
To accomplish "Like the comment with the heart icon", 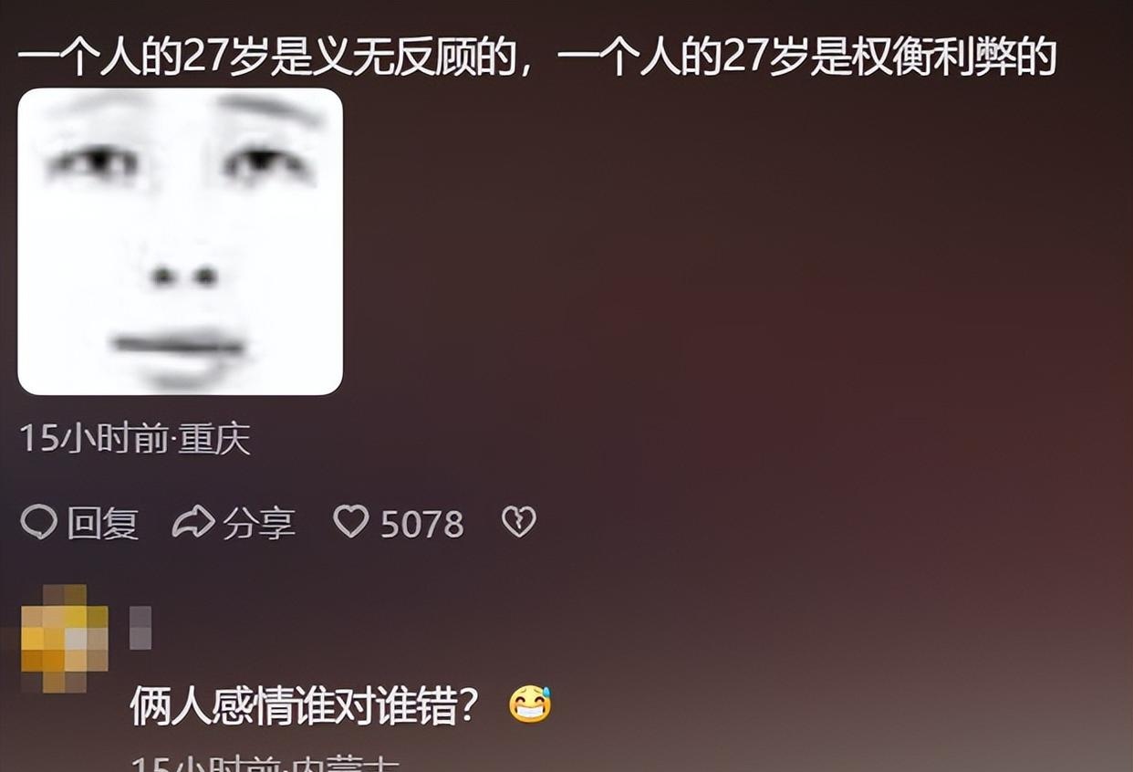I will point(351,522).
